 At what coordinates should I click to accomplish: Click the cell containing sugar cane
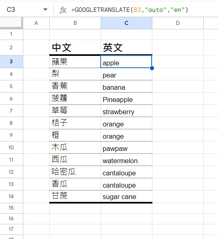tap(126, 196)
